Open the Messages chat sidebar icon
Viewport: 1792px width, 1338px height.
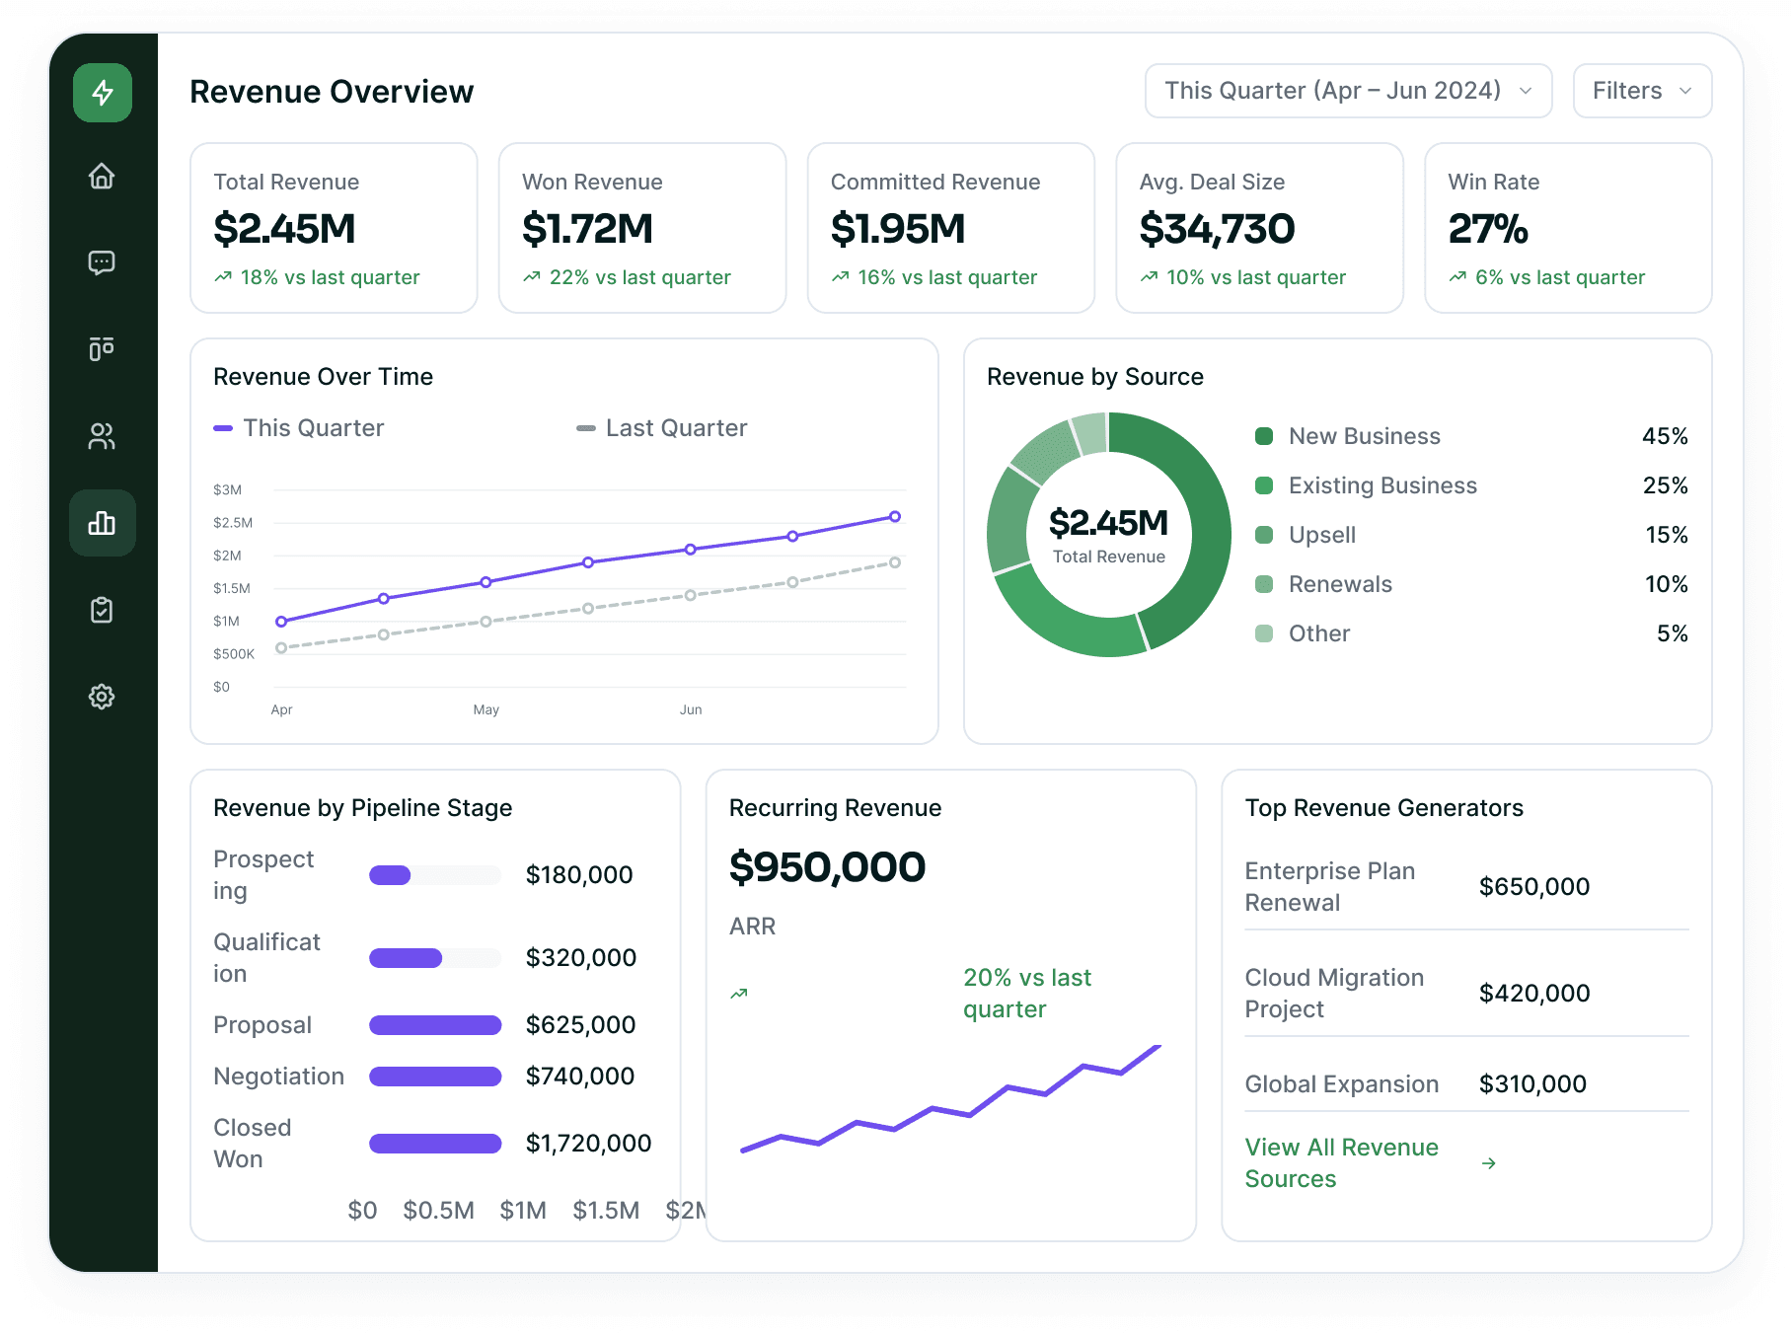102,262
